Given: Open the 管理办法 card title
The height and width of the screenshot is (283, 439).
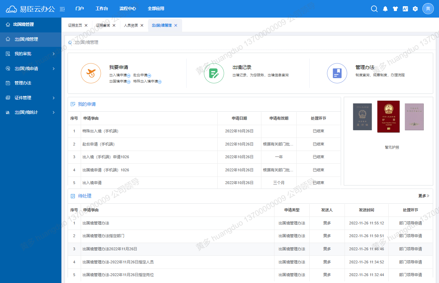Looking at the screenshot, I should click(365, 68).
